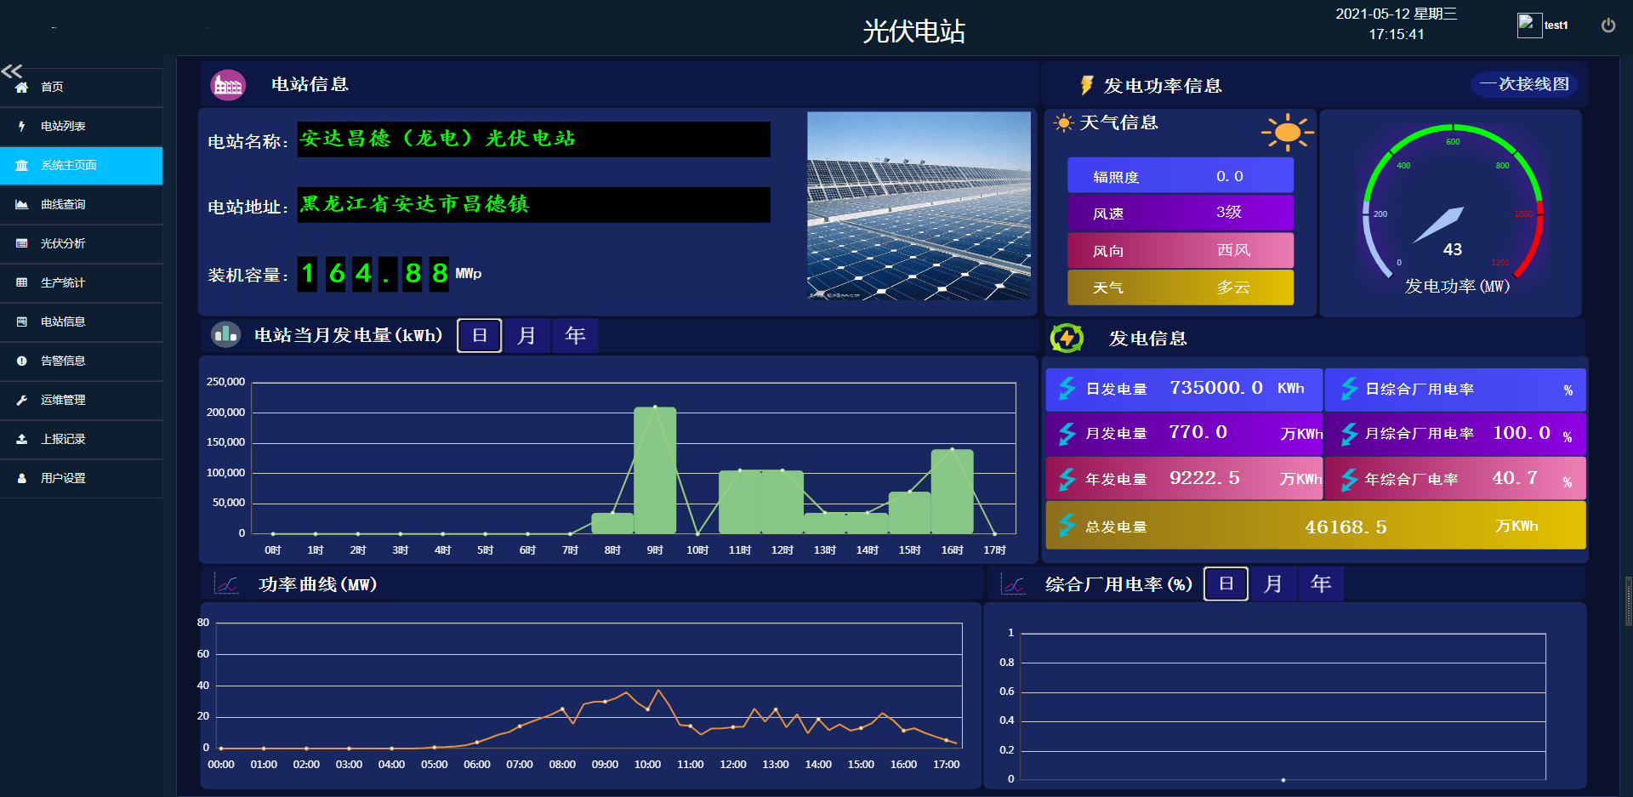Click the home icon beside 首页
The height and width of the screenshot is (797, 1633).
point(22,87)
